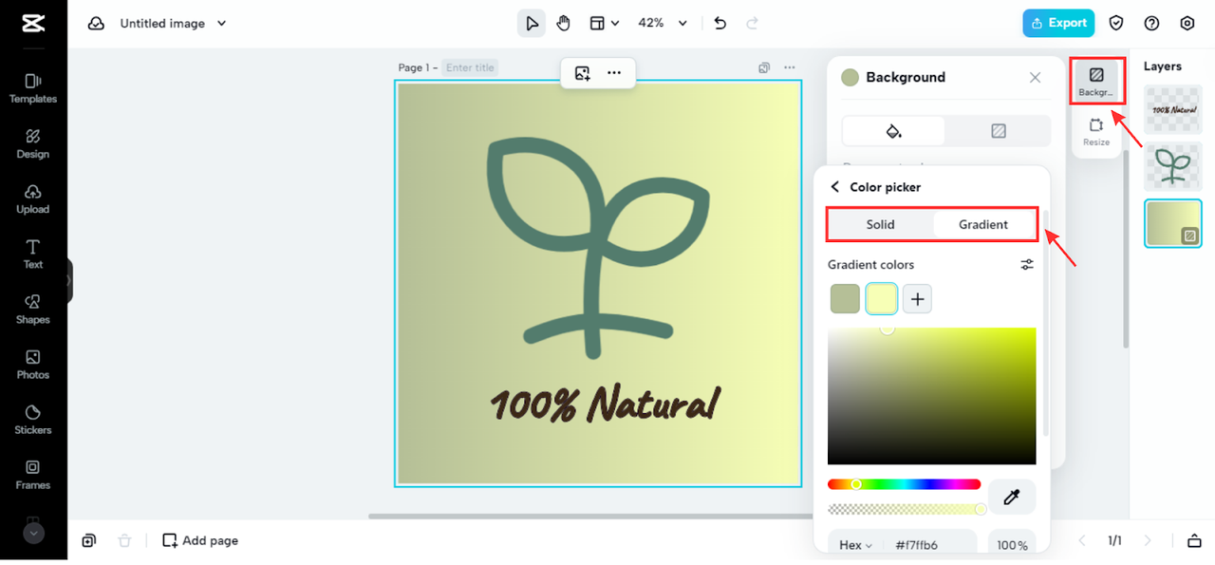Open the more options menu above canvas
This screenshot has width=1215, height=565.
[x=614, y=73]
